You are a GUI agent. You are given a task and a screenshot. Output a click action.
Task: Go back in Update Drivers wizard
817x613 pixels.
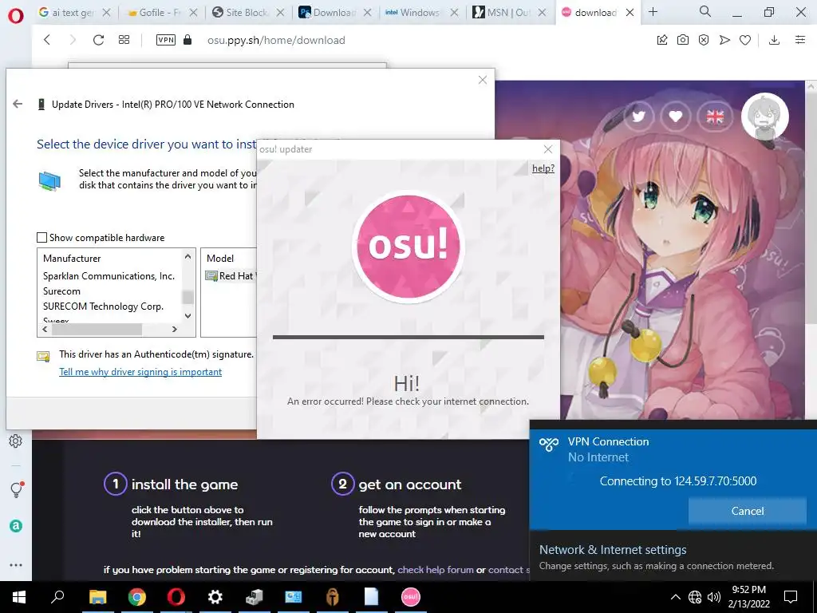18,104
